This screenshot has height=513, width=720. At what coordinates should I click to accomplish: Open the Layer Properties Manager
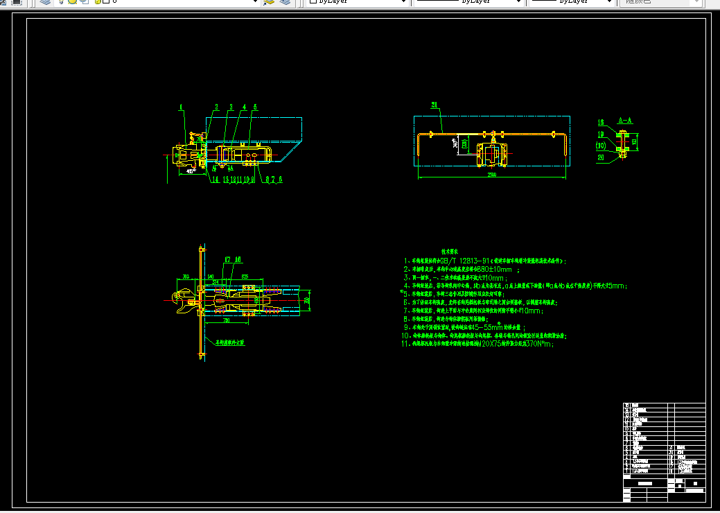tap(45, 2)
